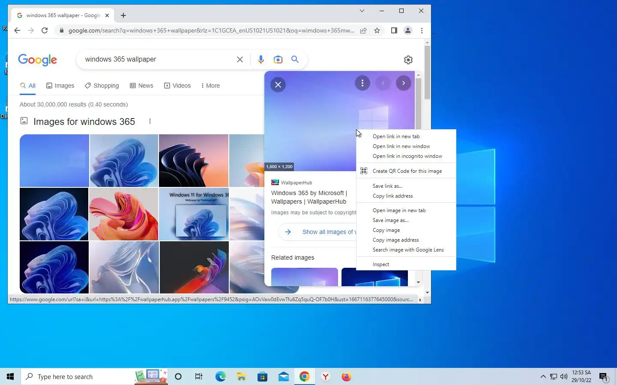Open Chrome side panel icon
617x385 pixels.
tap(394, 30)
